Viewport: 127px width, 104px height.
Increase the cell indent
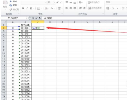[x=84, y=8]
